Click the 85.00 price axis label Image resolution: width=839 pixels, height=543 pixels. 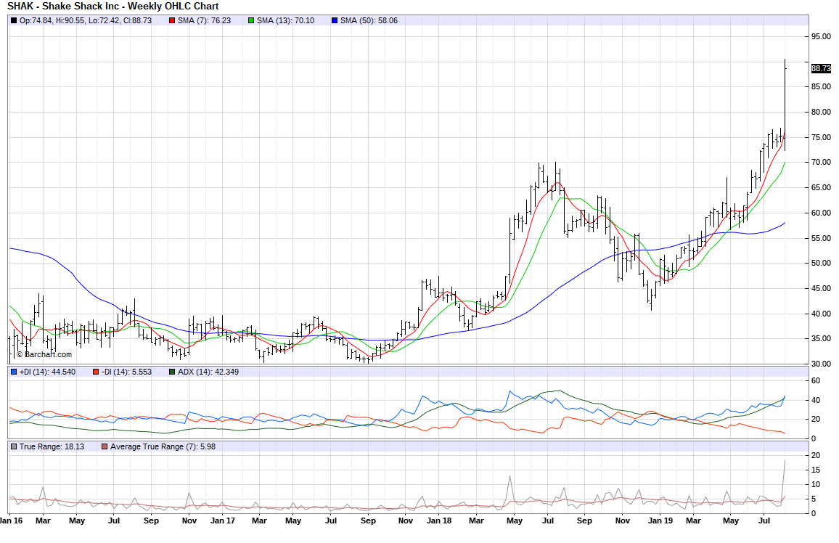[822, 86]
